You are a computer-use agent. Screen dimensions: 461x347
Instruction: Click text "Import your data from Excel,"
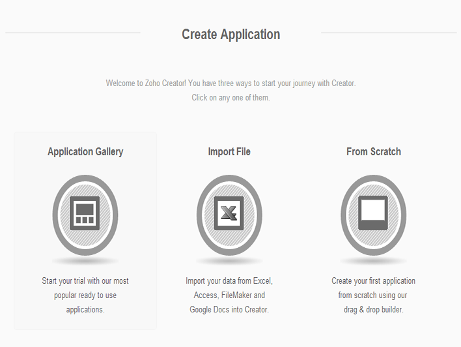[229, 281]
